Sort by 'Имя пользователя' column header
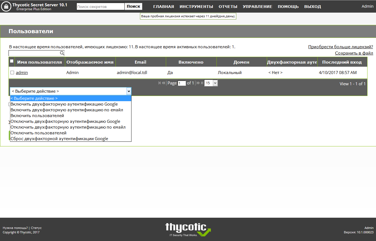The width and height of the screenshot is (376, 241). pyautogui.click(x=40, y=62)
